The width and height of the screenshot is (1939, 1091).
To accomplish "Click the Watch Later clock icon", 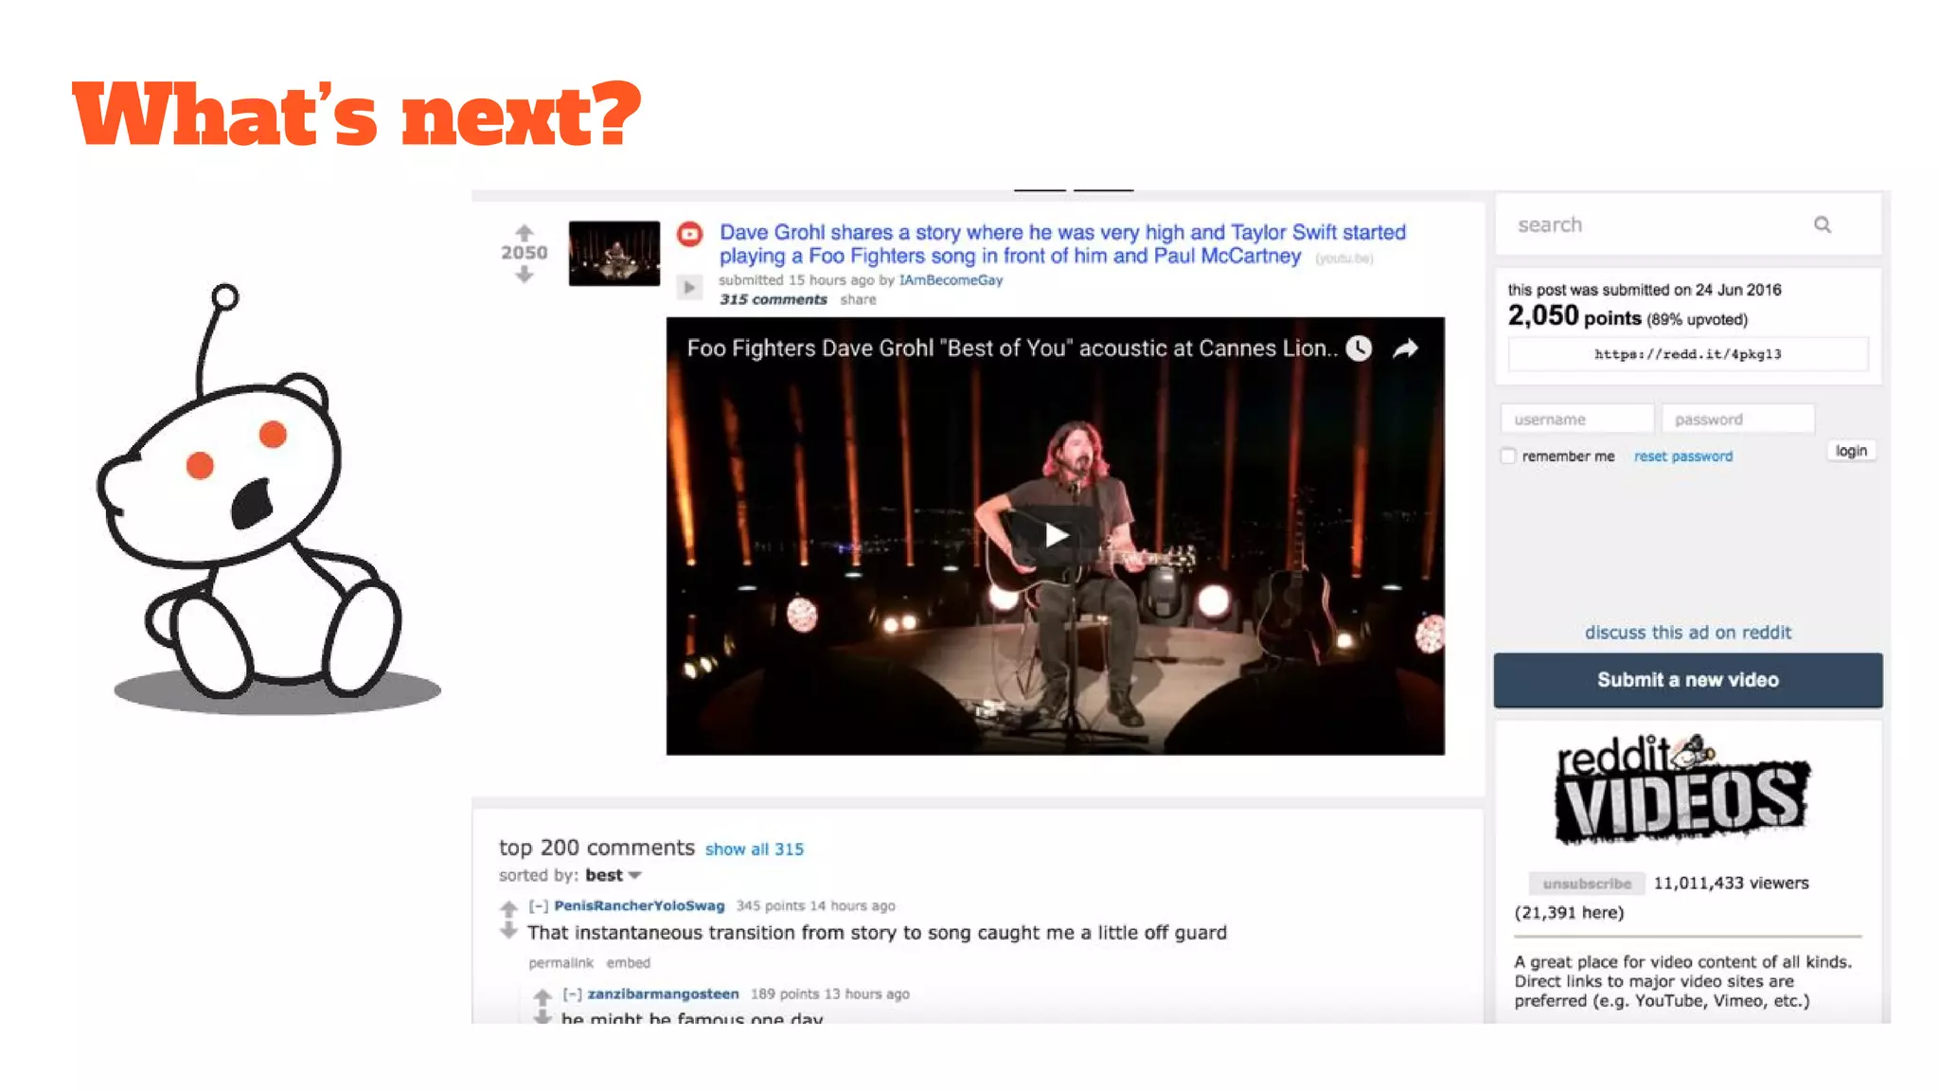I will point(1359,349).
